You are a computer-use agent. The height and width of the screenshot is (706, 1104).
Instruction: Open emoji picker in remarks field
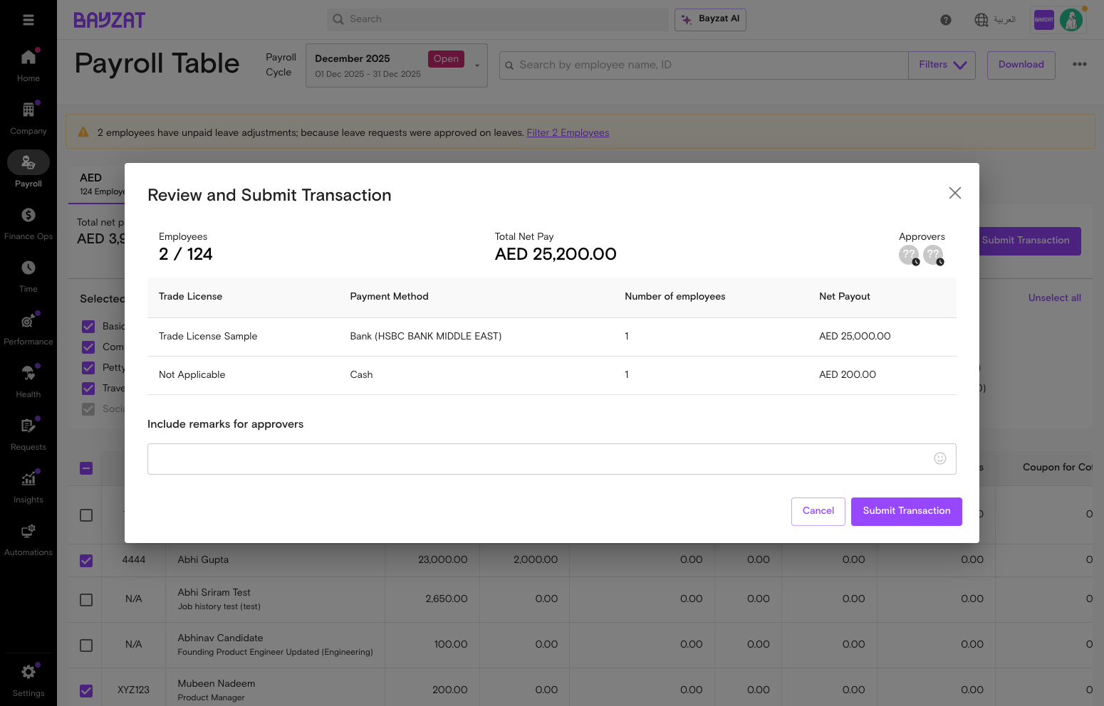coord(940,458)
